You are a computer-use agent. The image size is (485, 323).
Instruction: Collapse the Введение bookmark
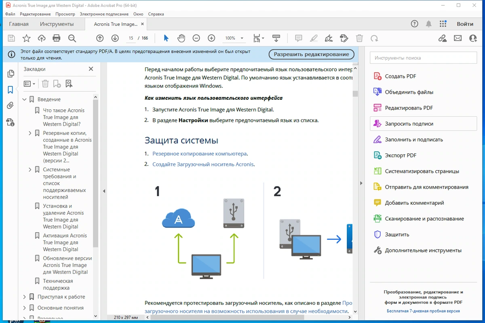coord(24,99)
